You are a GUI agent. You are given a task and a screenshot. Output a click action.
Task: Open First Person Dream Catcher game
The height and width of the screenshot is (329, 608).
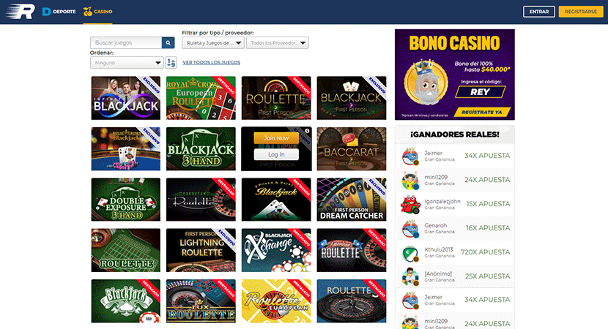[x=352, y=200]
